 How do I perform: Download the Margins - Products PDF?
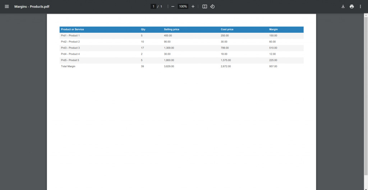coord(343,6)
